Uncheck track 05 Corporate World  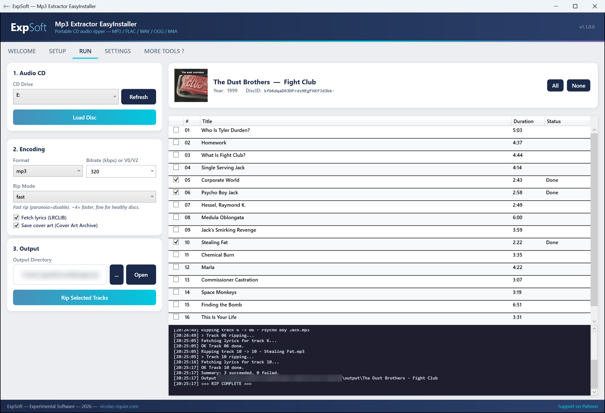coord(176,179)
